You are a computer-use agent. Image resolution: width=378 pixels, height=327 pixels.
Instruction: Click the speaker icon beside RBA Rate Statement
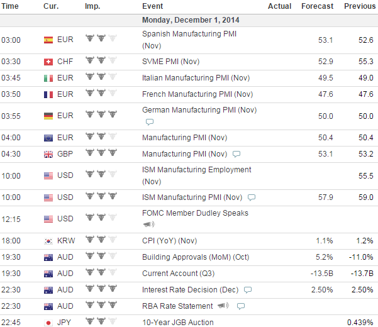223,306
